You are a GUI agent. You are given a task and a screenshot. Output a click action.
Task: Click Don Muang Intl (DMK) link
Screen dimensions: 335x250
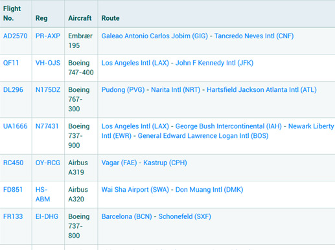click(x=209, y=190)
